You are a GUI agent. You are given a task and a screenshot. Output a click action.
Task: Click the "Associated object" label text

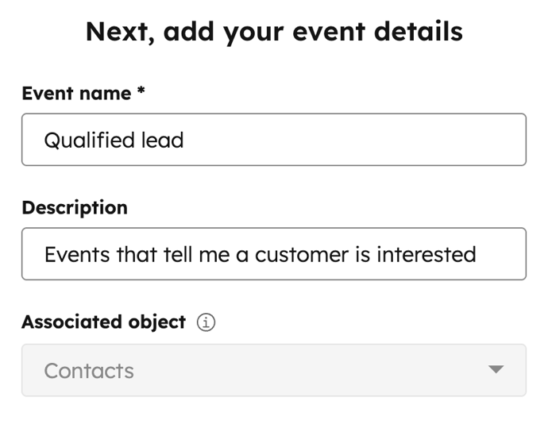click(103, 322)
